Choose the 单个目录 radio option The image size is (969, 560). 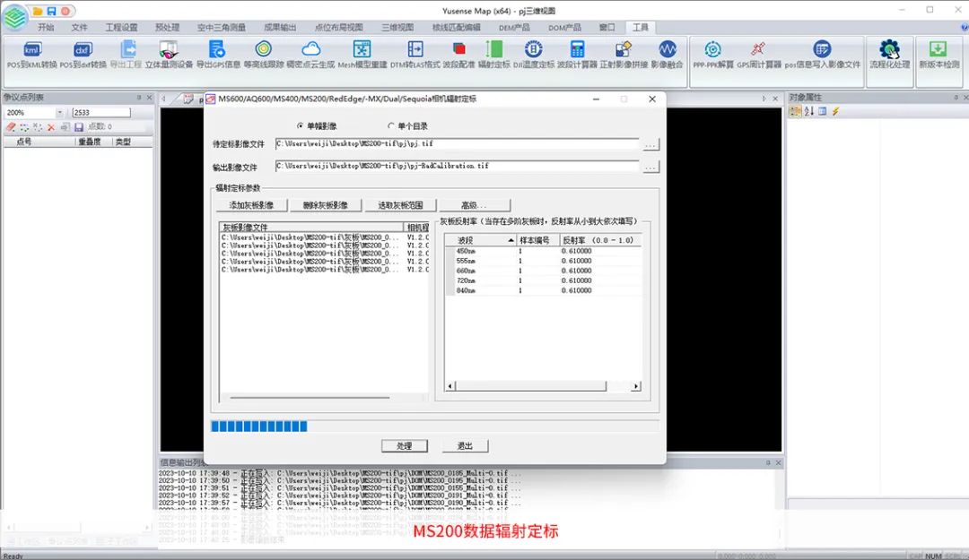tap(391, 125)
